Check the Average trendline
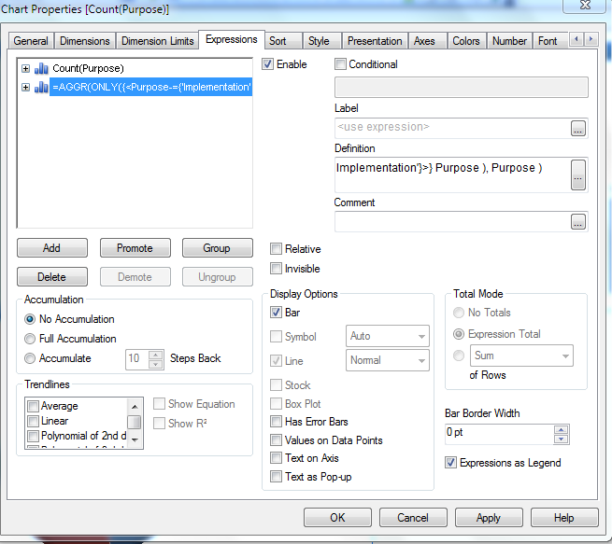612x544 pixels. coord(34,406)
